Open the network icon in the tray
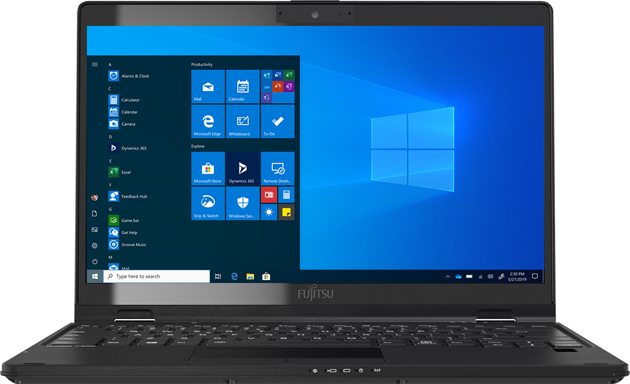Screen dimensions: 630x384 coord(480,276)
